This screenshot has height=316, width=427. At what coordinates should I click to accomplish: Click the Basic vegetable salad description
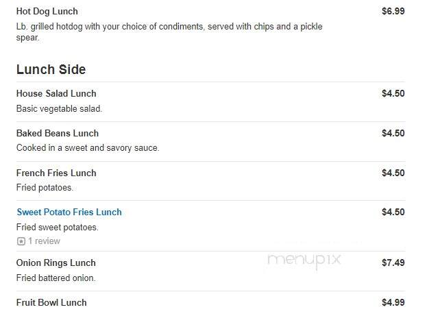pyautogui.click(x=59, y=109)
